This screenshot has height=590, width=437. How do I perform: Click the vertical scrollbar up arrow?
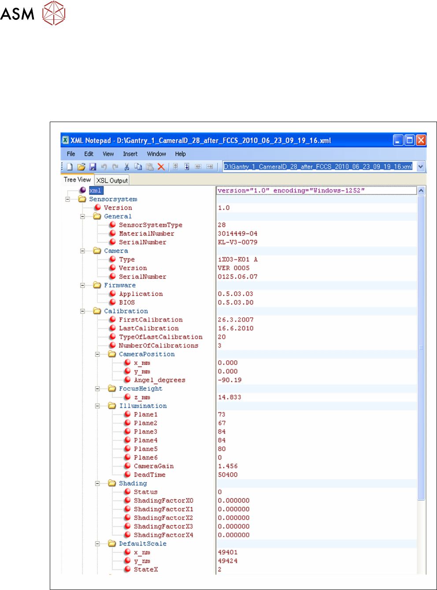(x=421, y=191)
